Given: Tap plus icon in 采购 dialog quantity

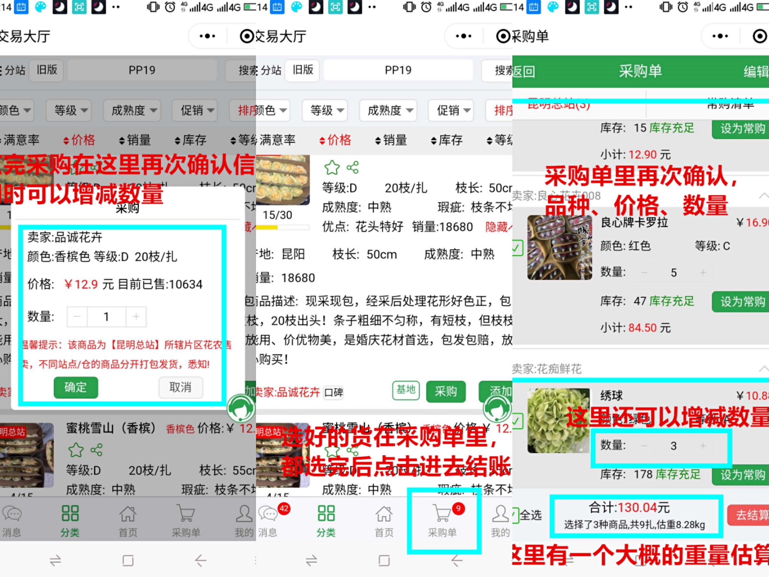Looking at the screenshot, I should click(x=136, y=316).
